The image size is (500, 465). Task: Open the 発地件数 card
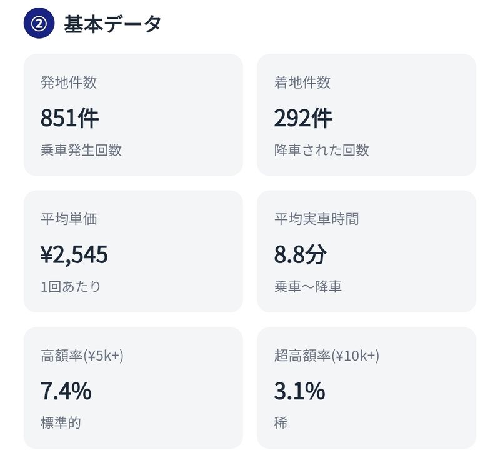point(133,115)
